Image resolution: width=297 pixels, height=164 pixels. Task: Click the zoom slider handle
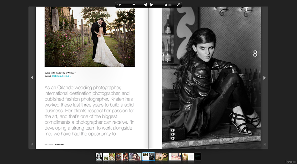tap(120, 5)
